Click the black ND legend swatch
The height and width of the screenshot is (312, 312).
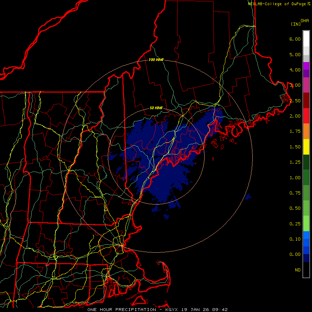pyautogui.click(x=306, y=270)
